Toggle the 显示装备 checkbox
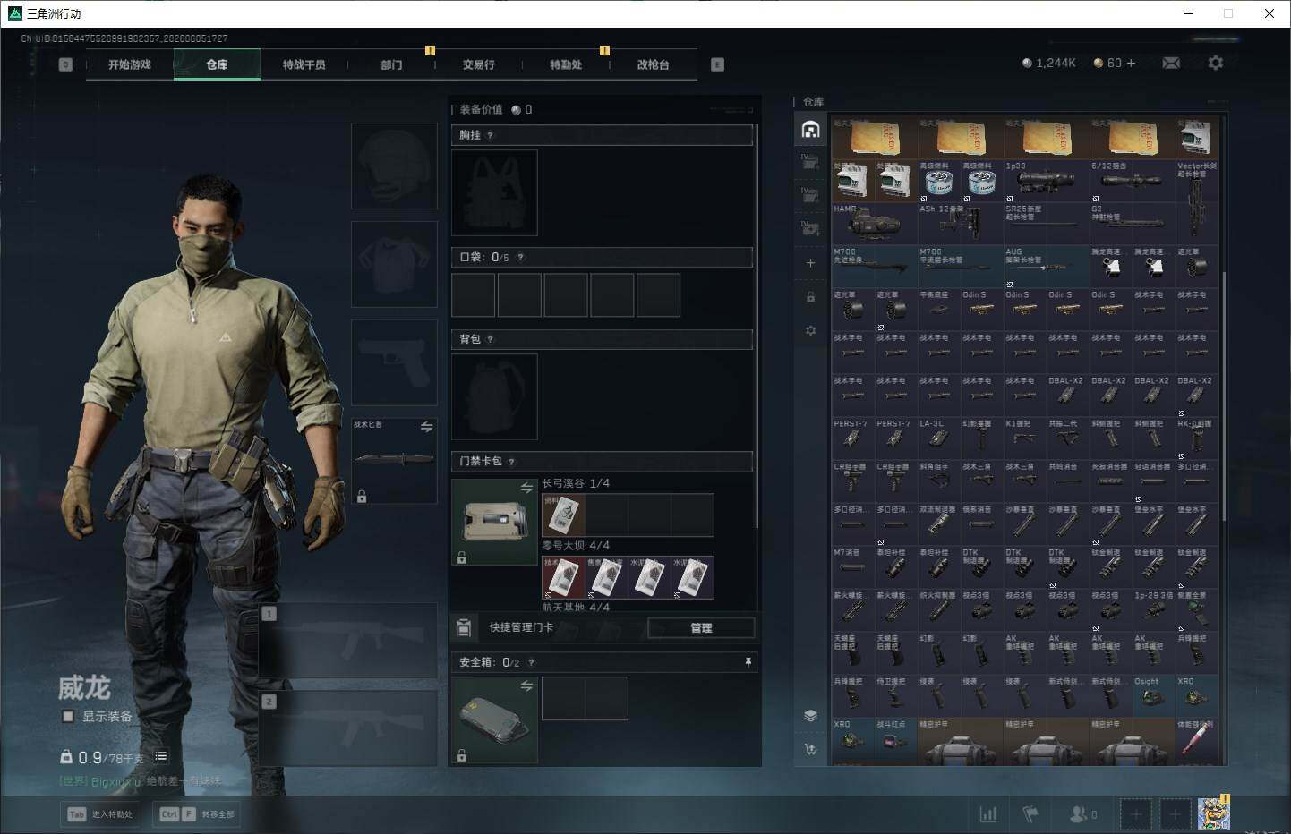Viewport: 1291px width, 834px height. point(68,716)
